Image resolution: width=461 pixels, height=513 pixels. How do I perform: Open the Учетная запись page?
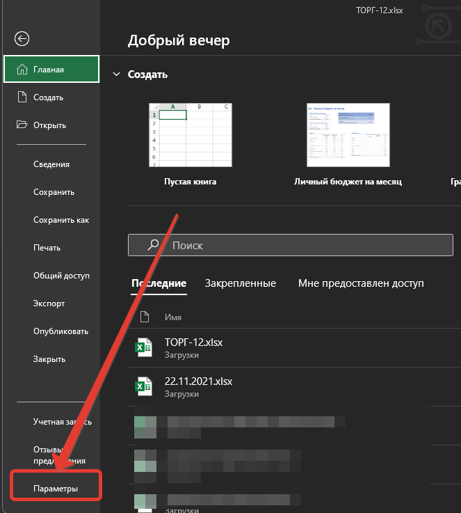[x=62, y=422]
